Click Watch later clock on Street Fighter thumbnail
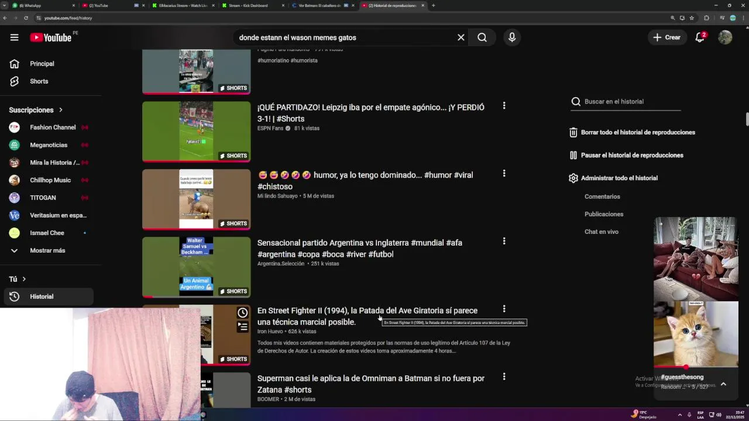This screenshot has height=421, width=749. coord(242,313)
